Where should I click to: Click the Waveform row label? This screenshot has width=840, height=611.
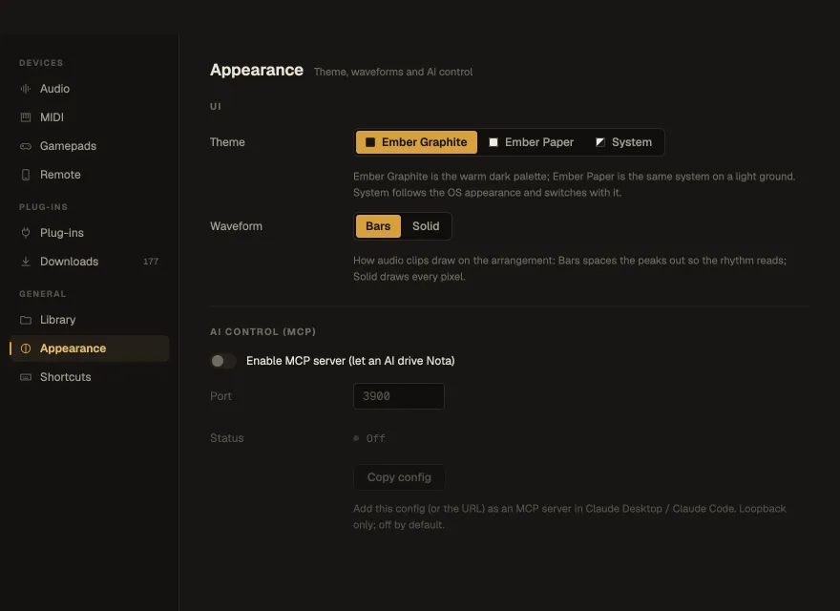click(237, 226)
